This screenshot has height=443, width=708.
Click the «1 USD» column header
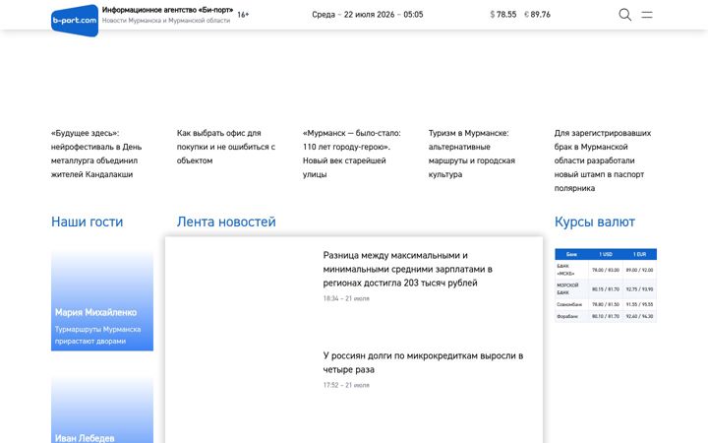click(x=606, y=254)
